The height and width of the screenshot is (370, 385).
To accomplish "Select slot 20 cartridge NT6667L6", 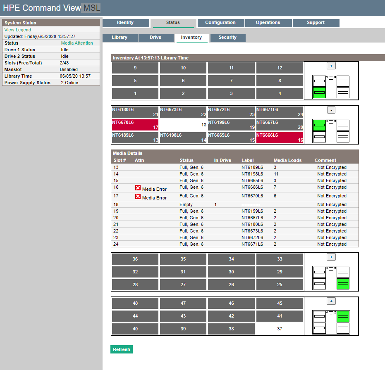I will [280, 125].
